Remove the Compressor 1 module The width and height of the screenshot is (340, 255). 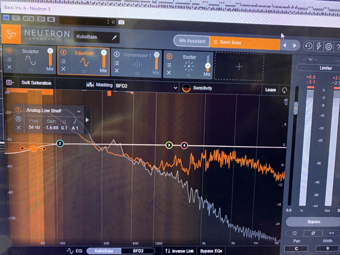(x=117, y=71)
